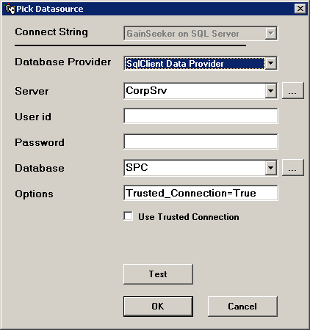The width and height of the screenshot is (310, 330).
Task: Click the Options field with Trusted_Connection=True
Action: pyautogui.click(x=201, y=193)
